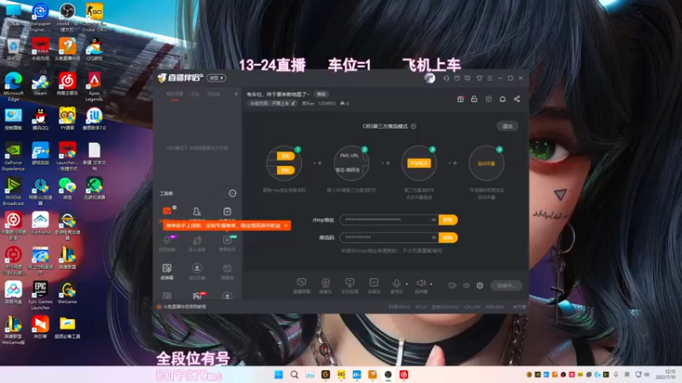Open settings gear in bottom bar

point(480,285)
